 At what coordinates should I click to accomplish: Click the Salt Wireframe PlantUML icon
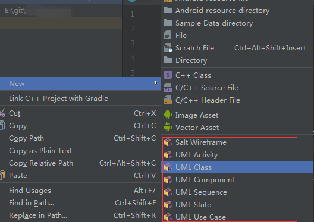click(x=168, y=142)
